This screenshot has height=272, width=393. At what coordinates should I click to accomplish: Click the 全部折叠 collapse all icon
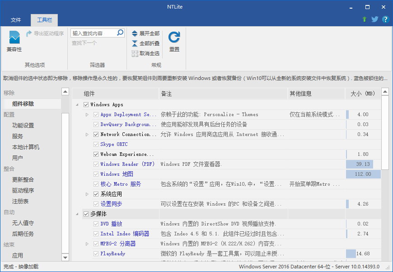click(135, 43)
